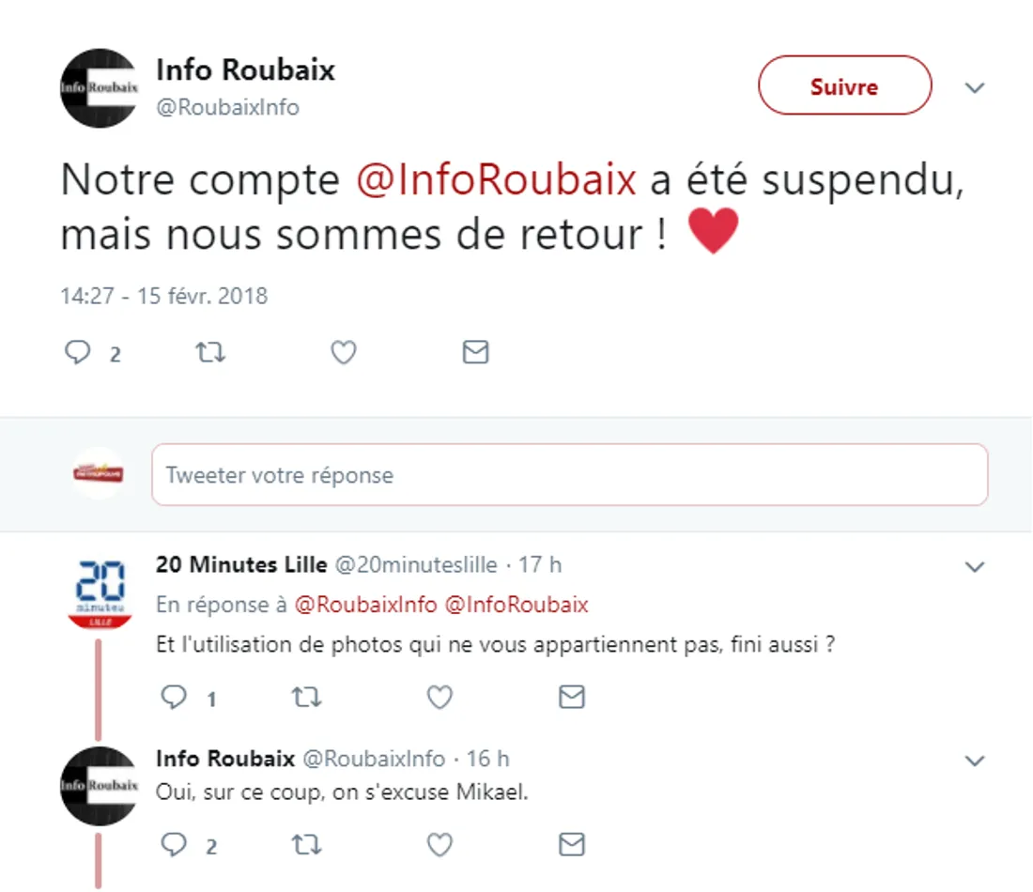The image size is (1033, 892).
Task: Like the main Info Roubaix tweet
Action: (344, 352)
